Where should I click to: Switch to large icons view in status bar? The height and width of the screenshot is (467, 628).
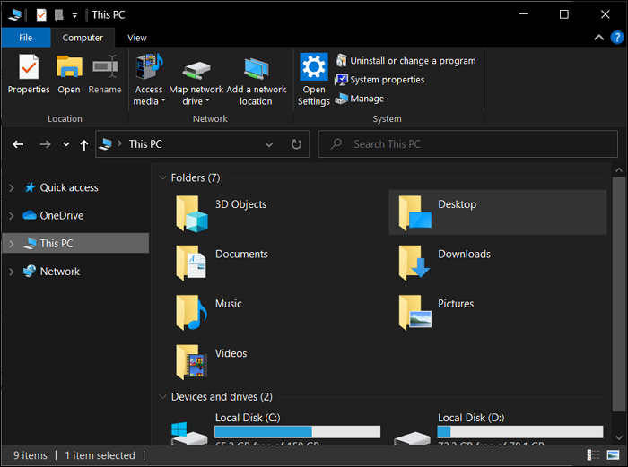point(613,455)
